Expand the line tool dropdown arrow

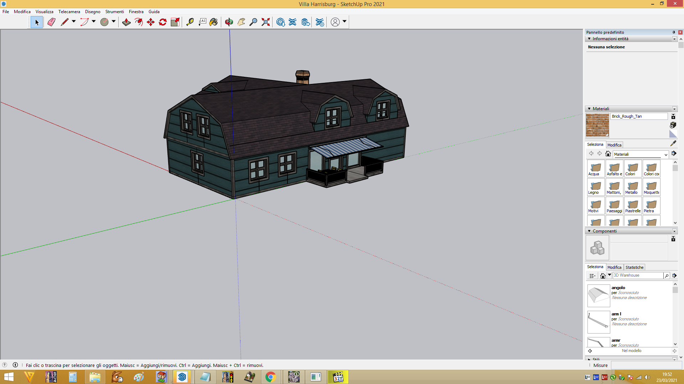tap(74, 22)
